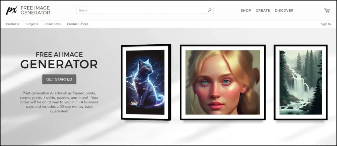Open the DISCOVER menu
The height and width of the screenshot is (146, 337).
coord(284,10)
